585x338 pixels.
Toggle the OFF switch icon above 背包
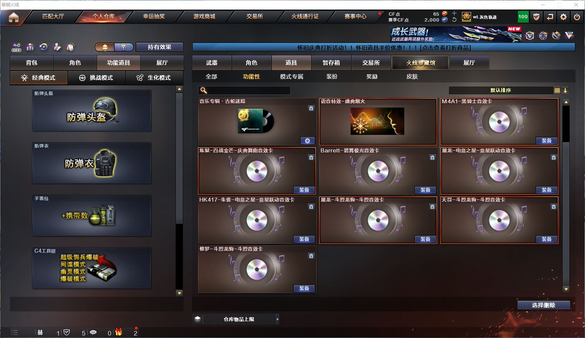16,47
